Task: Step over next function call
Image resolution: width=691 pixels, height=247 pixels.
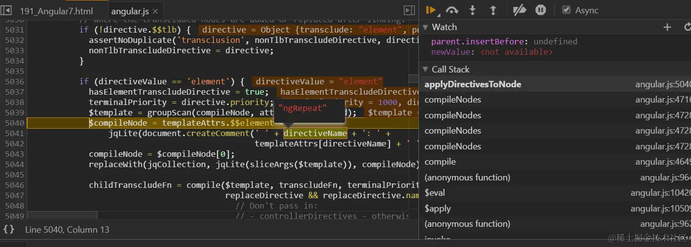Action: click(x=452, y=10)
